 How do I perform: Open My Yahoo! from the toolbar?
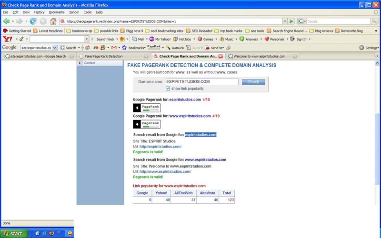pos(160,39)
